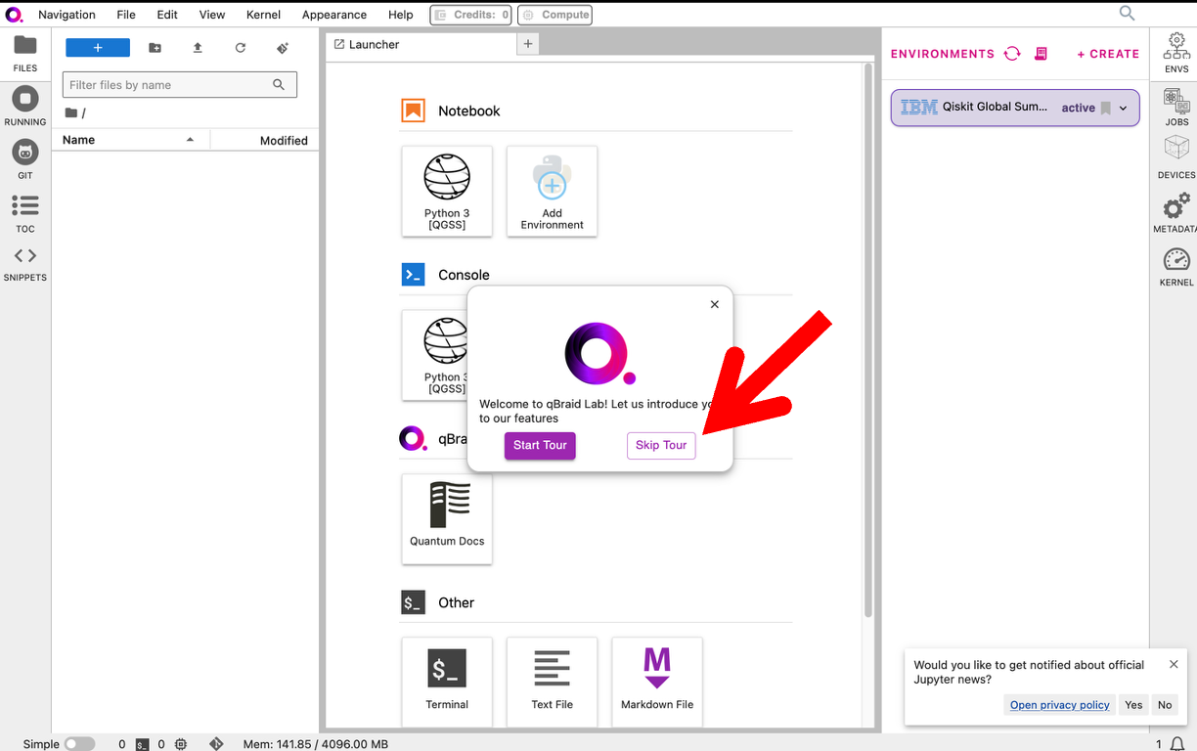Click the Compute button
Image resolution: width=1197 pixels, height=751 pixels.
click(554, 15)
